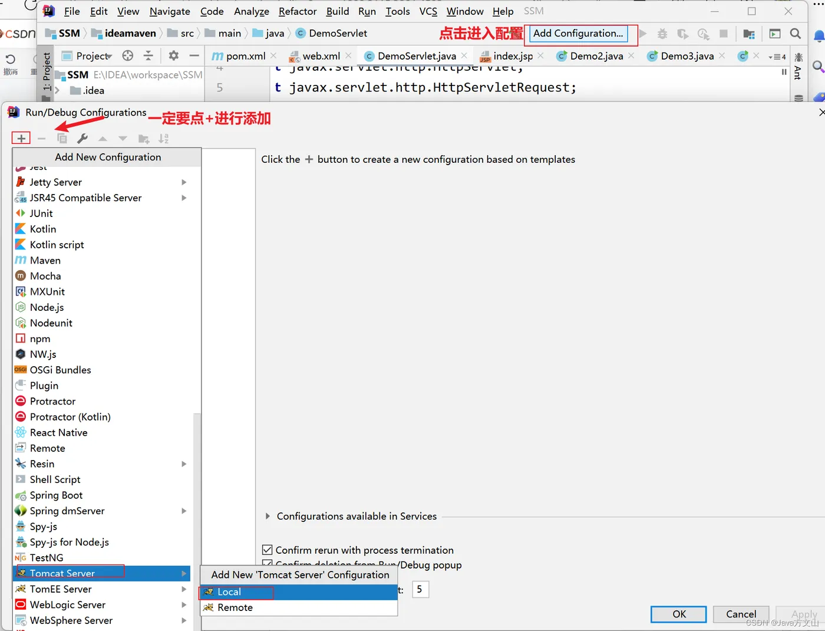Click the Debug bug toolbar icon

tap(662, 34)
